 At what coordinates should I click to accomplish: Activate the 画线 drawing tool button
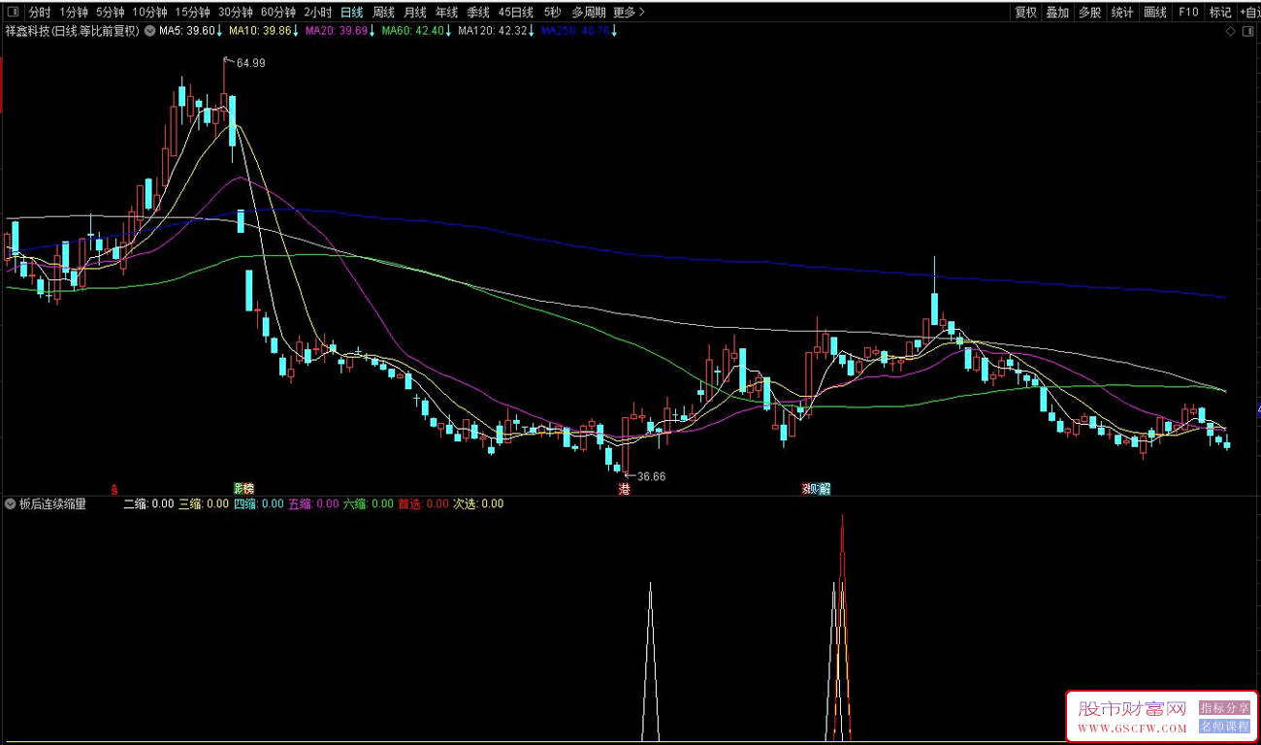[x=1155, y=13]
